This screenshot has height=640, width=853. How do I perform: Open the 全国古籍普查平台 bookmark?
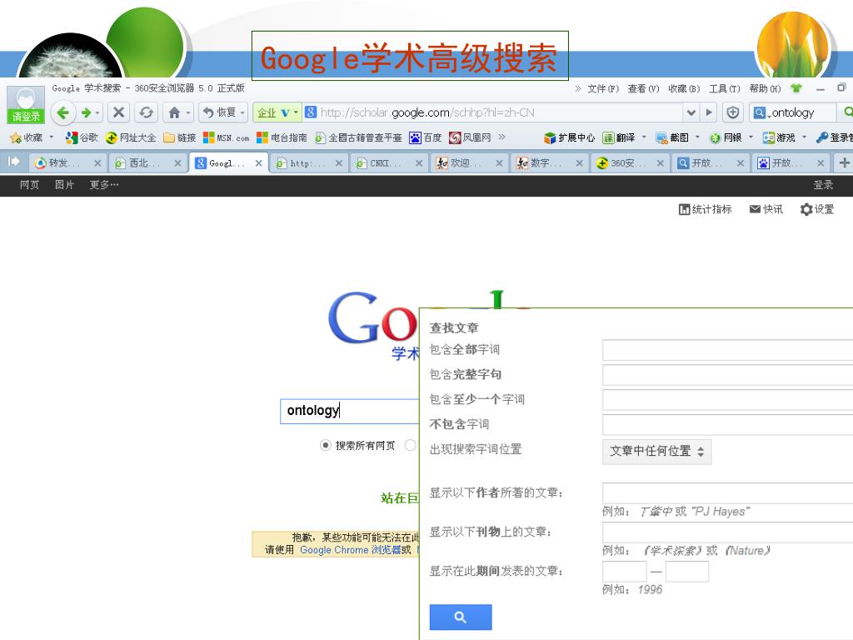[x=358, y=137]
